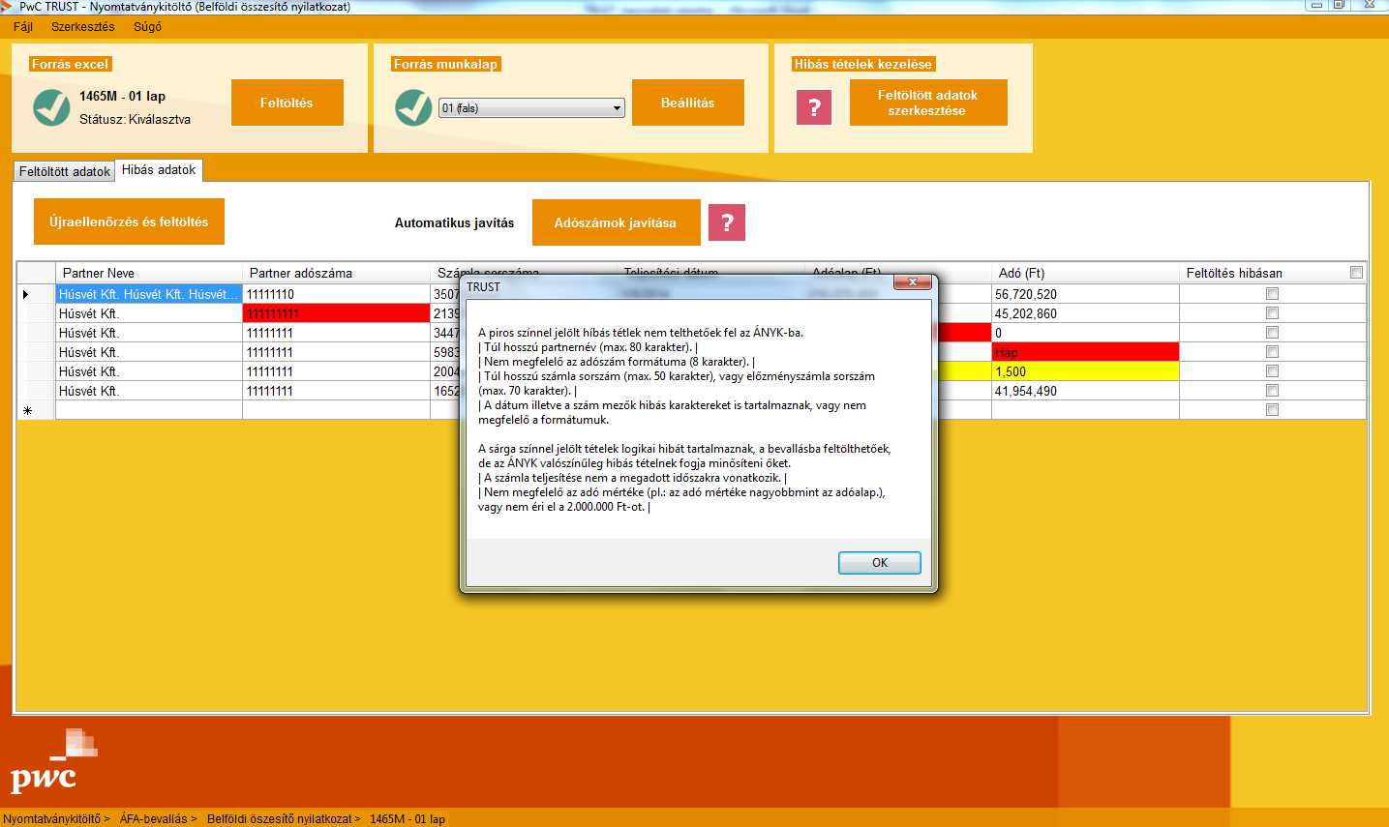Click the PwC TRUST title bar app icon
Image resolution: width=1389 pixels, height=827 pixels.
tap(8, 7)
